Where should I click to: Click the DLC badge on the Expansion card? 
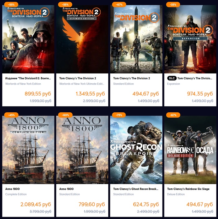(x=172, y=78)
